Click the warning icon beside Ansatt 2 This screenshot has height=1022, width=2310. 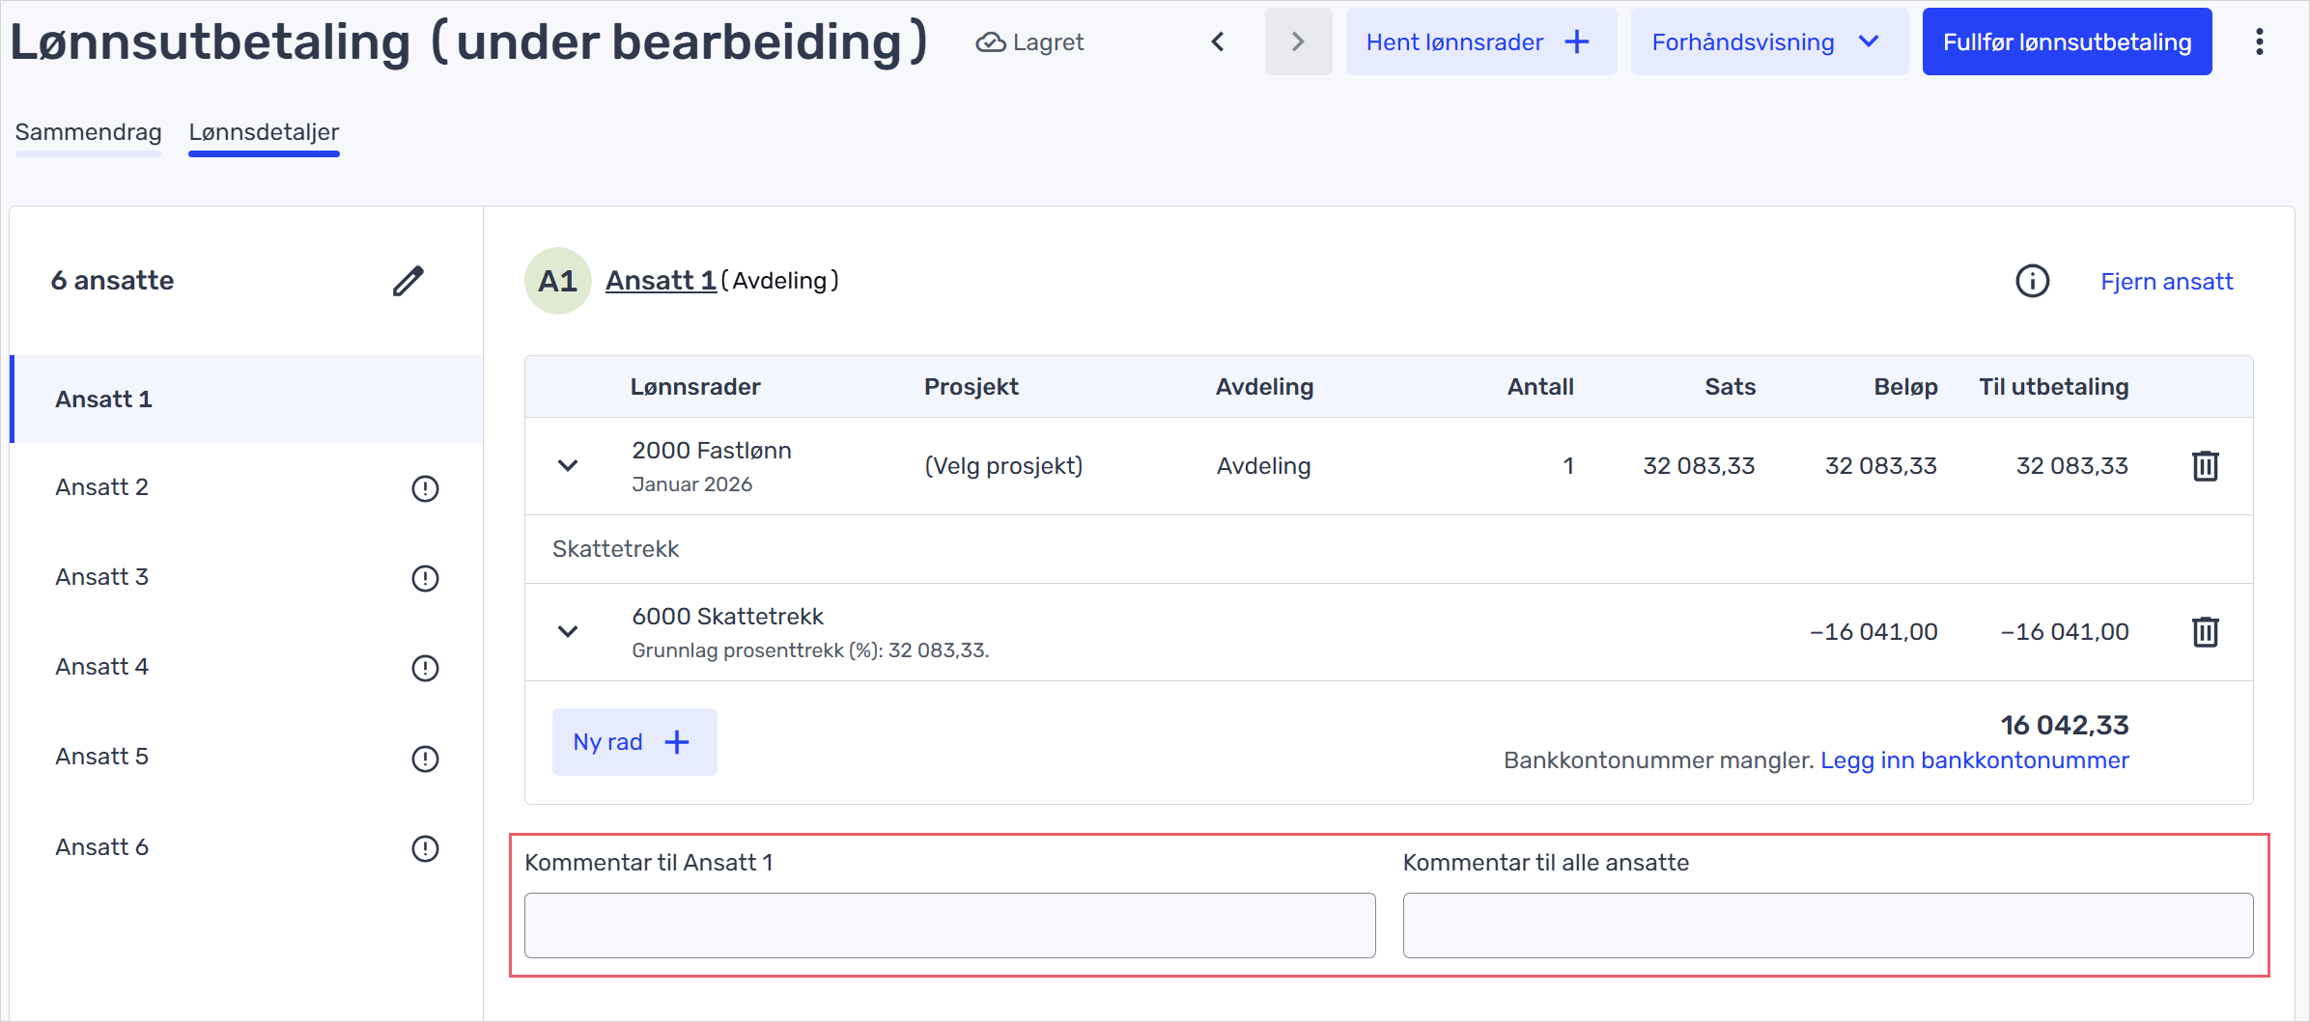(x=425, y=488)
